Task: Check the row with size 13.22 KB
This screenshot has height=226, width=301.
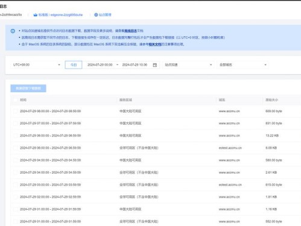Action: [x=15, y=136]
